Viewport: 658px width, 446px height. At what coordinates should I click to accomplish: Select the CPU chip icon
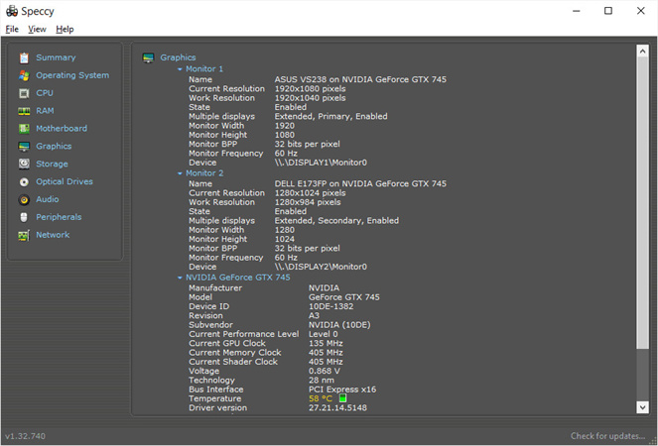(x=24, y=93)
